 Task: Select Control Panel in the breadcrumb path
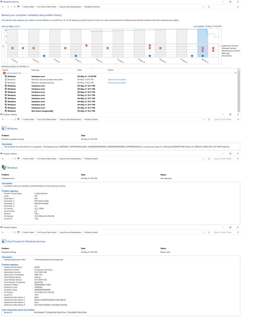[x=28, y=6]
